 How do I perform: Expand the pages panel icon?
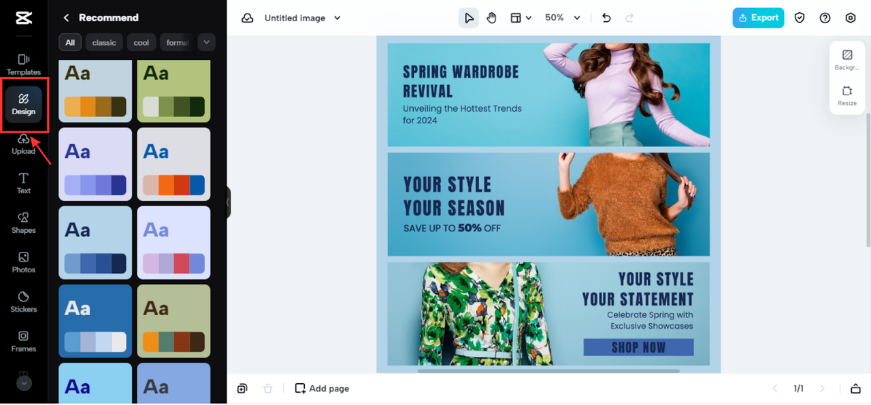click(x=855, y=389)
